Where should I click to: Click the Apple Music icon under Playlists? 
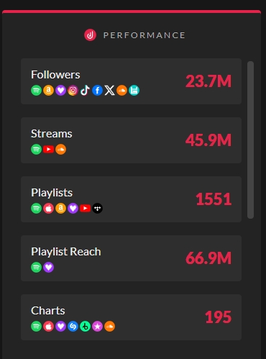(x=48, y=209)
